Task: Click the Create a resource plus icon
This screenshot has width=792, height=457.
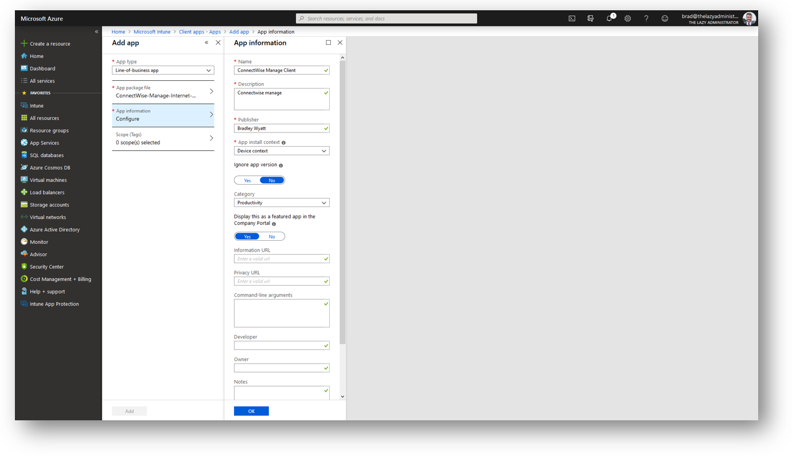Action: (x=24, y=44)
